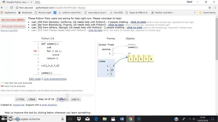Open the Hublots rond blanc bookmark
This screenshot has width=218, height=122.
coord(163,13)
